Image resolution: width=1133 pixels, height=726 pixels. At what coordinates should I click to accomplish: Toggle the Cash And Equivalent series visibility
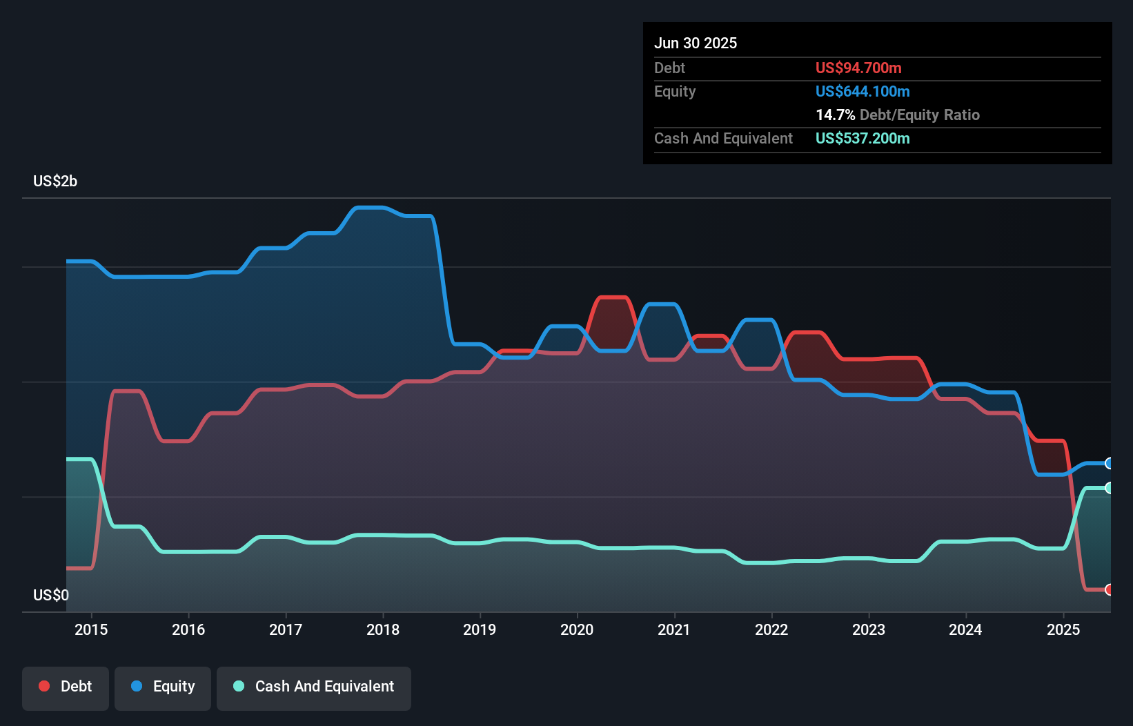[x=314, y=688]
